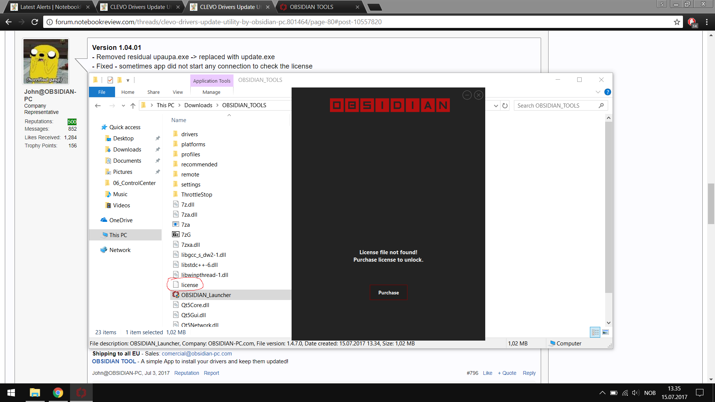Select the ThrottleStop folder

click(x=197, y=195)
